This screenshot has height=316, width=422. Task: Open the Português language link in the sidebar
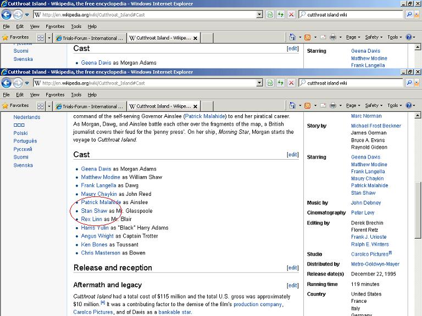tap(25, 141)
